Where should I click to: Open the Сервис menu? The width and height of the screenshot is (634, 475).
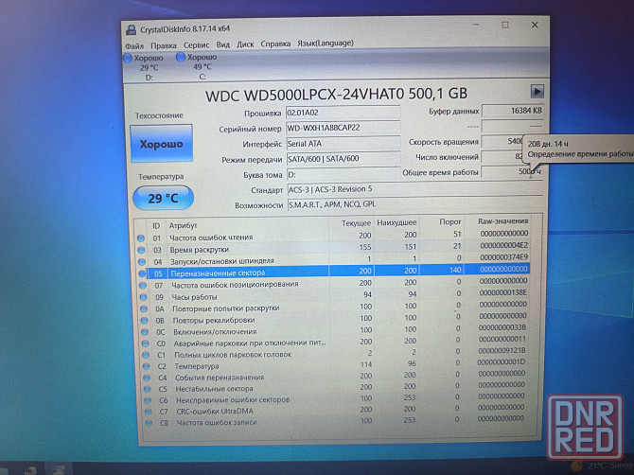[196, 44]
